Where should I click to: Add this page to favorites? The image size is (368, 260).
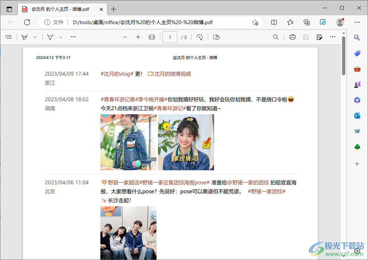point(255,22)
